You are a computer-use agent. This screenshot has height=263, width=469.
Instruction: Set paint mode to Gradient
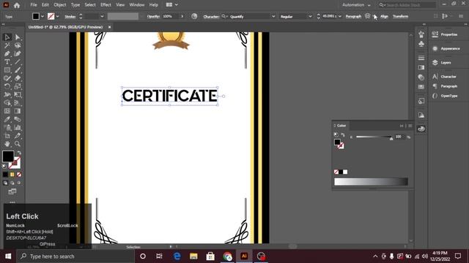[x=12, y=175]
